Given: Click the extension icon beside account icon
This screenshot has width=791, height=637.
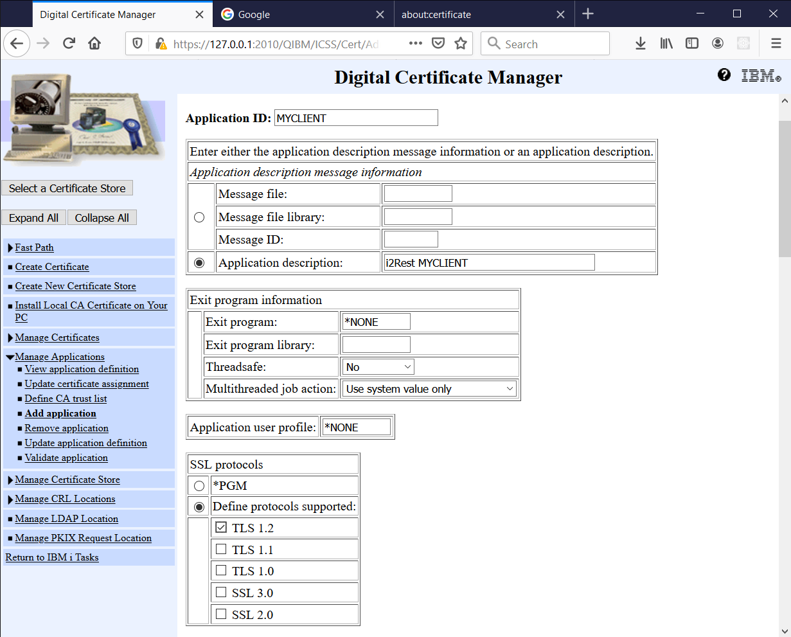Looking at the screenshot, I should pyautogui.click(x=743, y=44).
